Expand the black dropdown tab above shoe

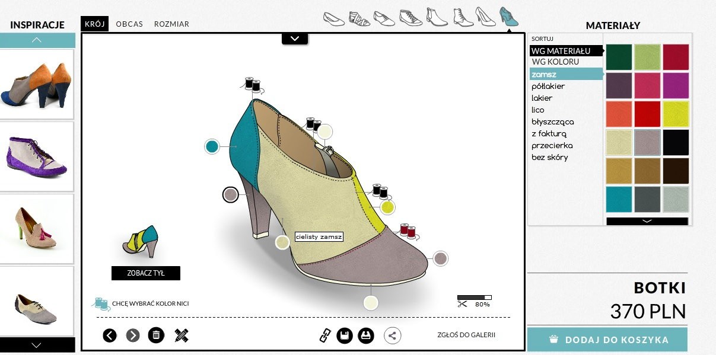click(x=295, y=39)
